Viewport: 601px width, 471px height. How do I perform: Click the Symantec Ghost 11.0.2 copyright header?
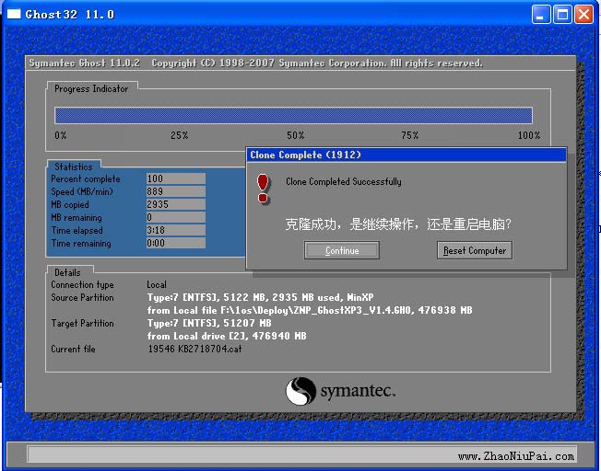click(x=255, y=63)
